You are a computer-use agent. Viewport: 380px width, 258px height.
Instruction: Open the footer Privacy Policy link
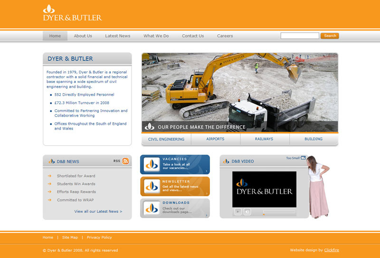coord(99,238)
